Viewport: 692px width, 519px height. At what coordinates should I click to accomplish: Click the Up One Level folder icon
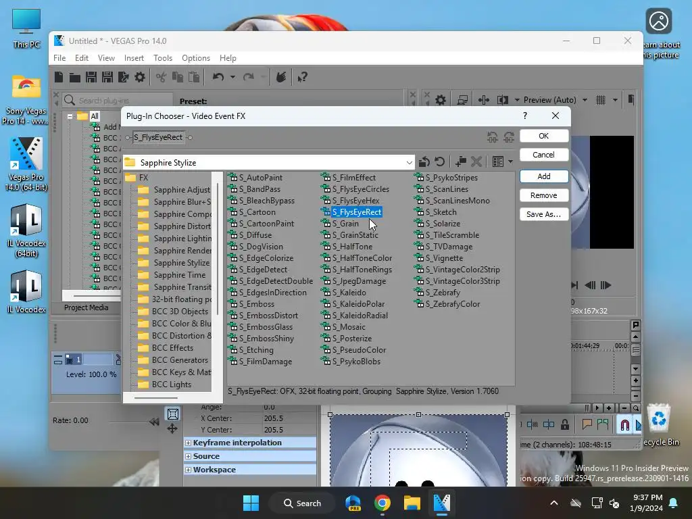424,162
